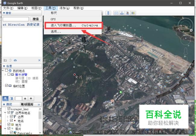The image size is (196, 136).
Task: Open the 添加(A) menu
Action: [x=65, y=8]
